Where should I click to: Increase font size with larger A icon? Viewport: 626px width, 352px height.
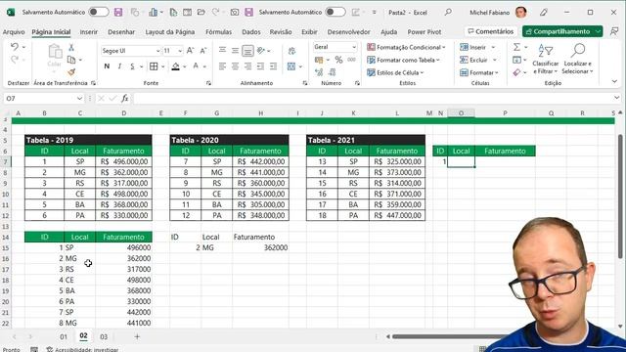coord(191,50)
